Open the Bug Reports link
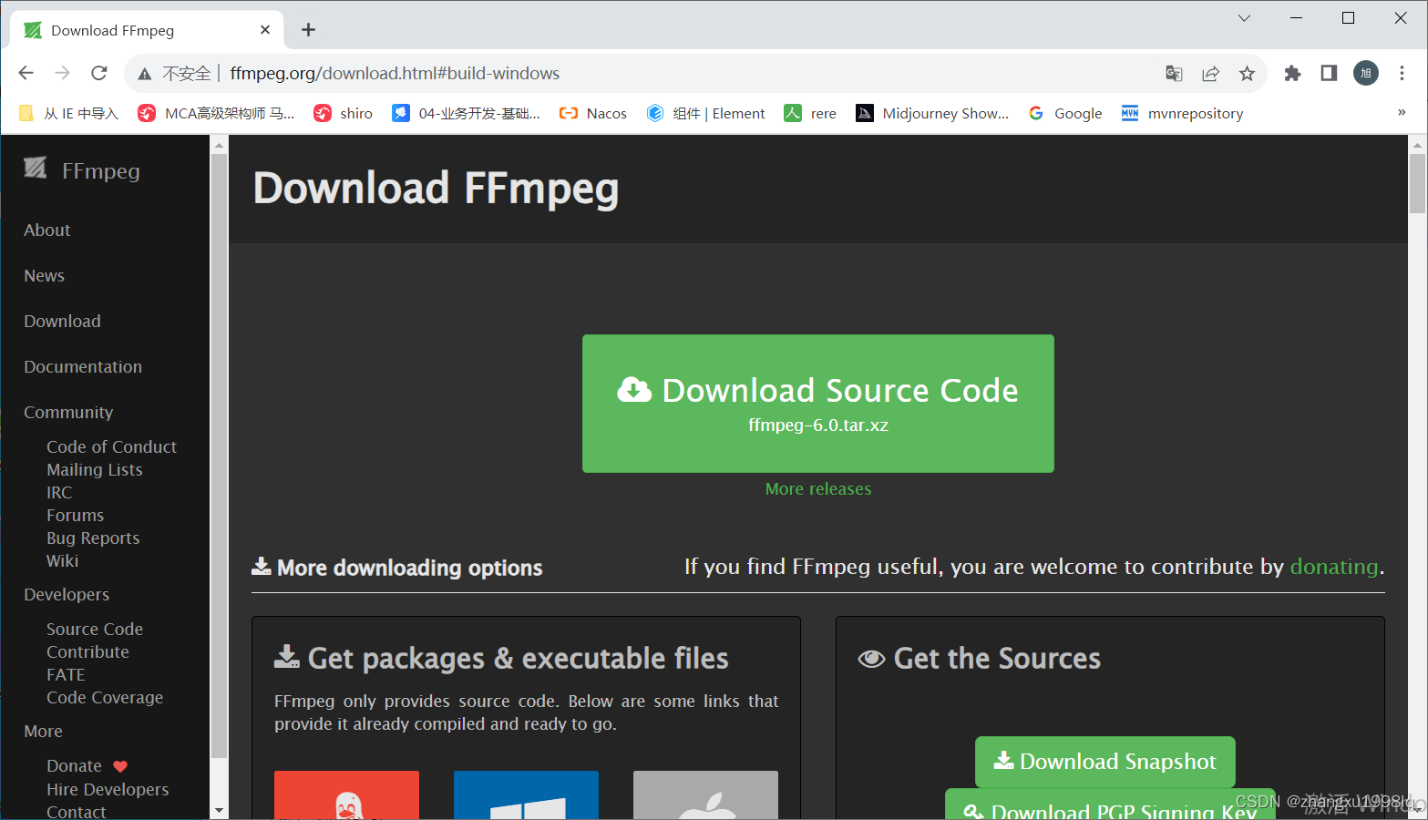 click(x=93, y=538)
